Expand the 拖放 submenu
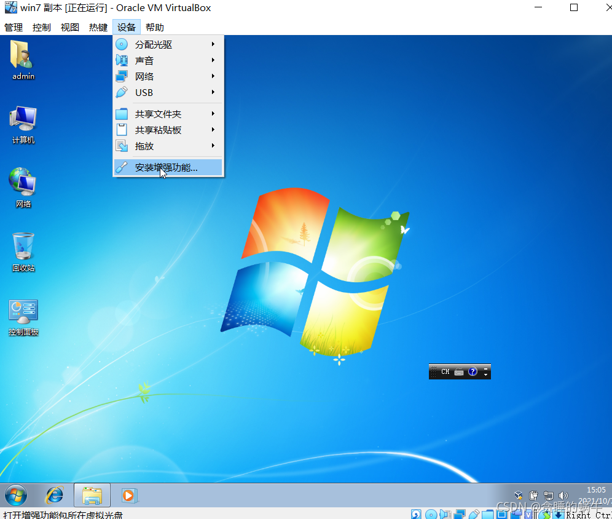This screenshot has height=519, width=612. (168, 146)
